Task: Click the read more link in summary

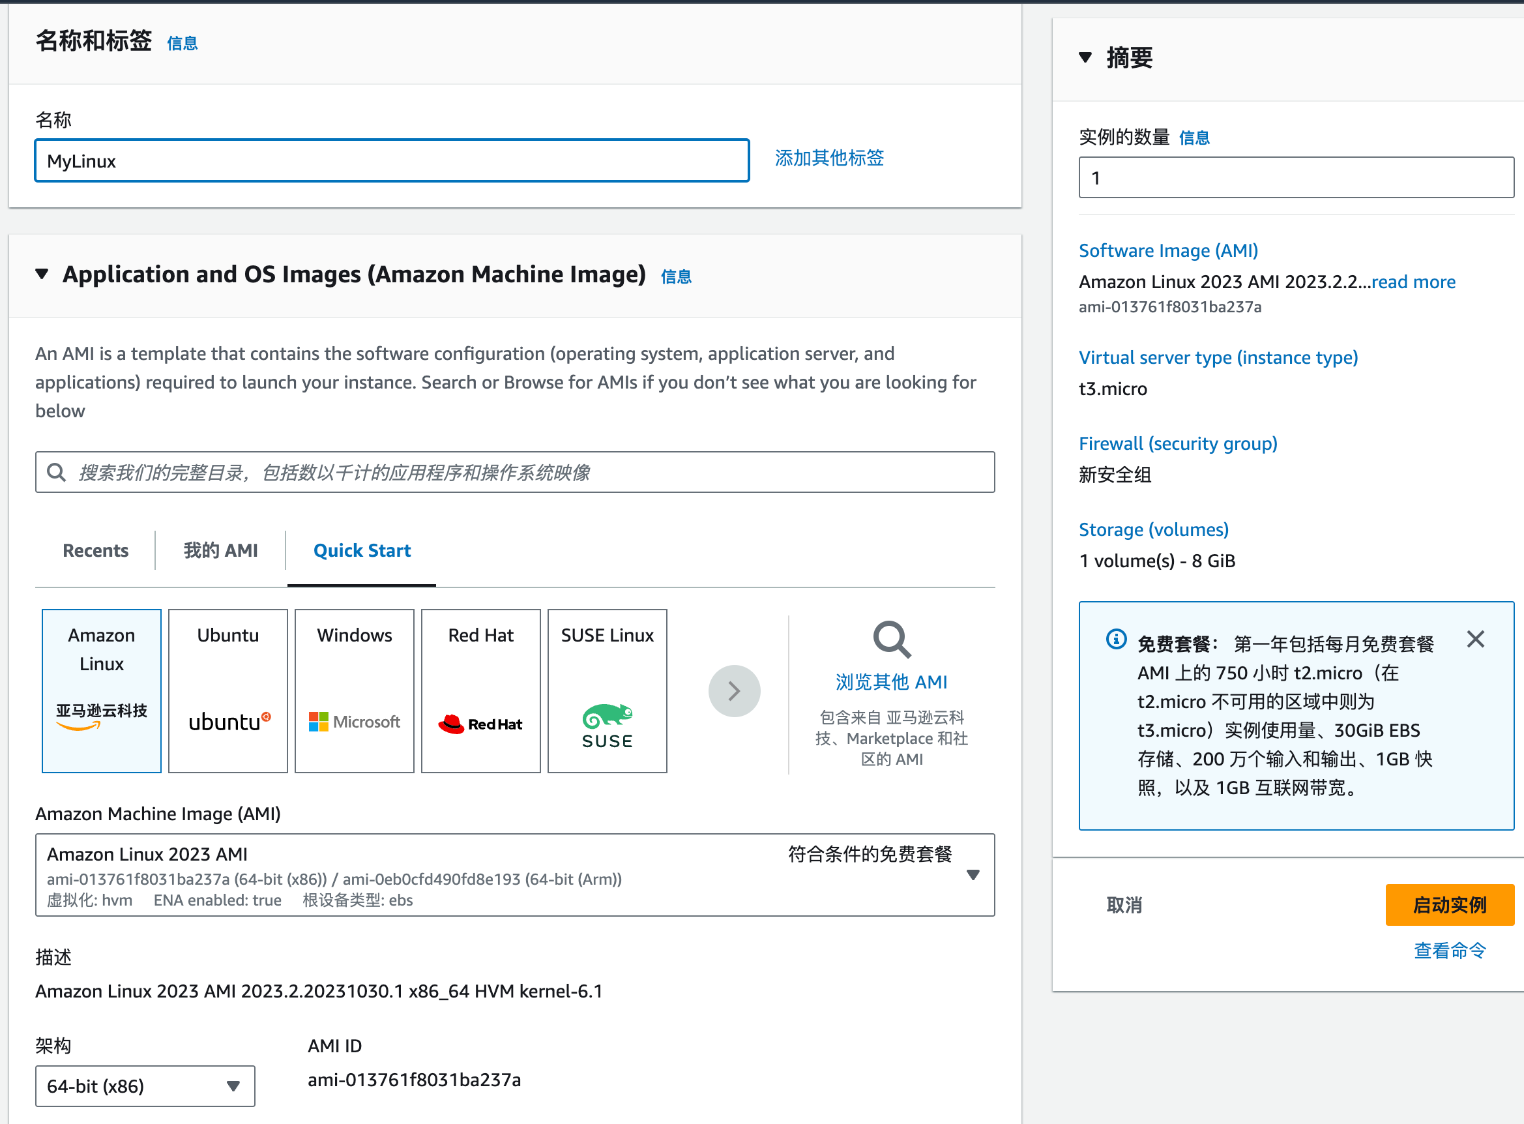Action: click(1413, 282)
